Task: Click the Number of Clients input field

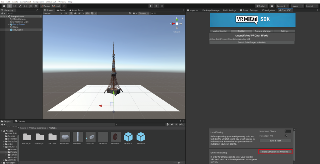Action: click(288, 131)
